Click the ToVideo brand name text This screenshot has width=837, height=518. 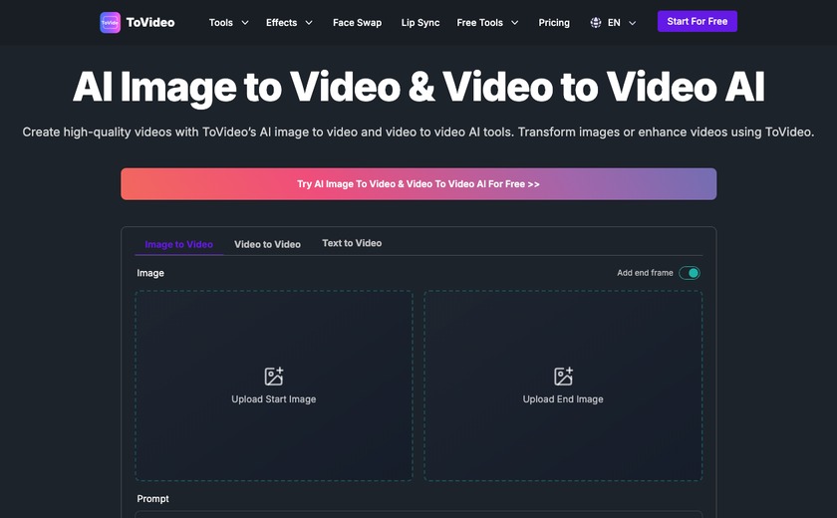(150, 22)
